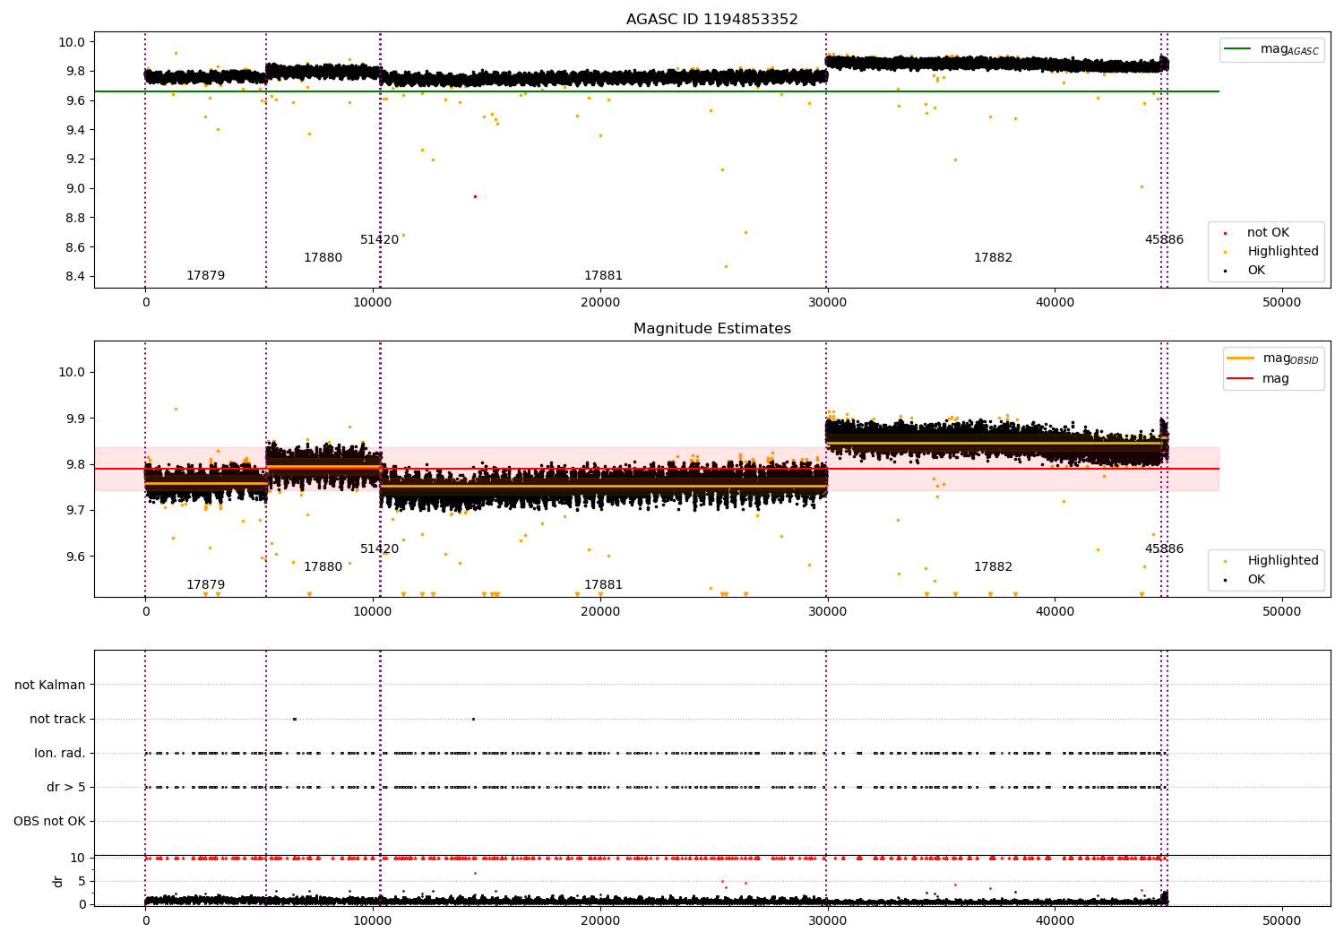Click Highlighted legend entry in Magnitude Estimates plot
Screen dimensions: 1344x941
point(1283,561)
